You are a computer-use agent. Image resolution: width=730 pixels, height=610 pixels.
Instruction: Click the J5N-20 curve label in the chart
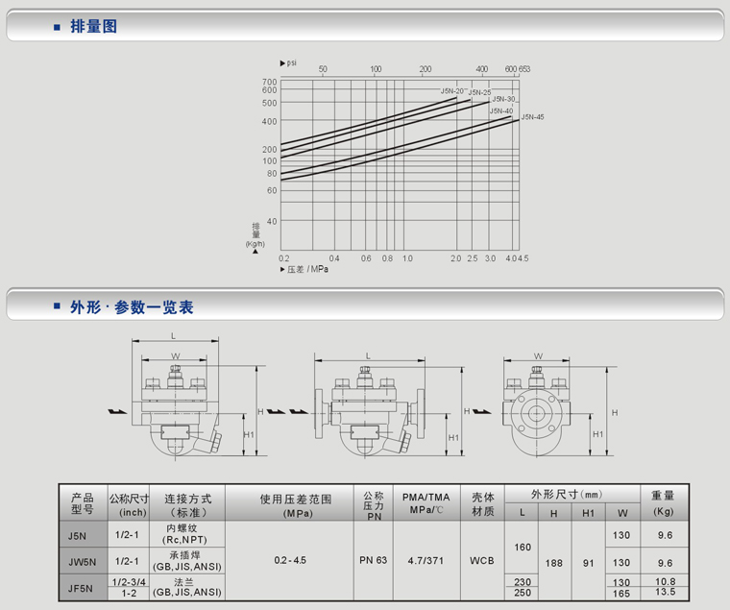452,91
